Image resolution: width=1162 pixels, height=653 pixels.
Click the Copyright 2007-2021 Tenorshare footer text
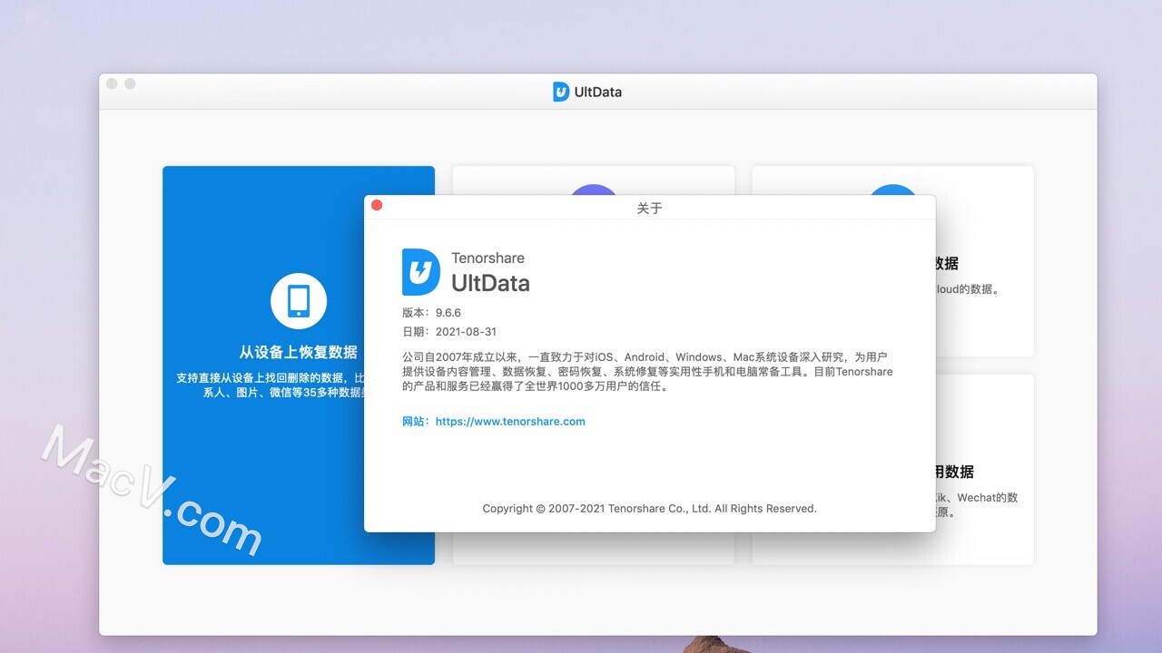pyautogui.click(x=650, y=509)
